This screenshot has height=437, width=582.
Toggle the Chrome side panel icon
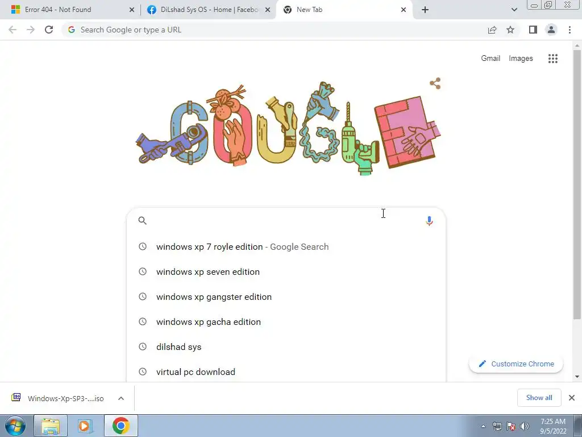click(533, 30)
